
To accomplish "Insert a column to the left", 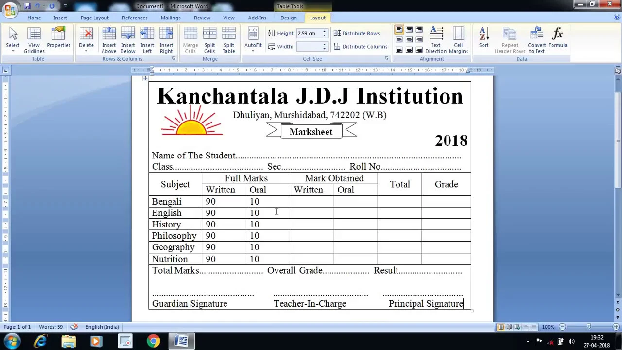I will 147,40.
